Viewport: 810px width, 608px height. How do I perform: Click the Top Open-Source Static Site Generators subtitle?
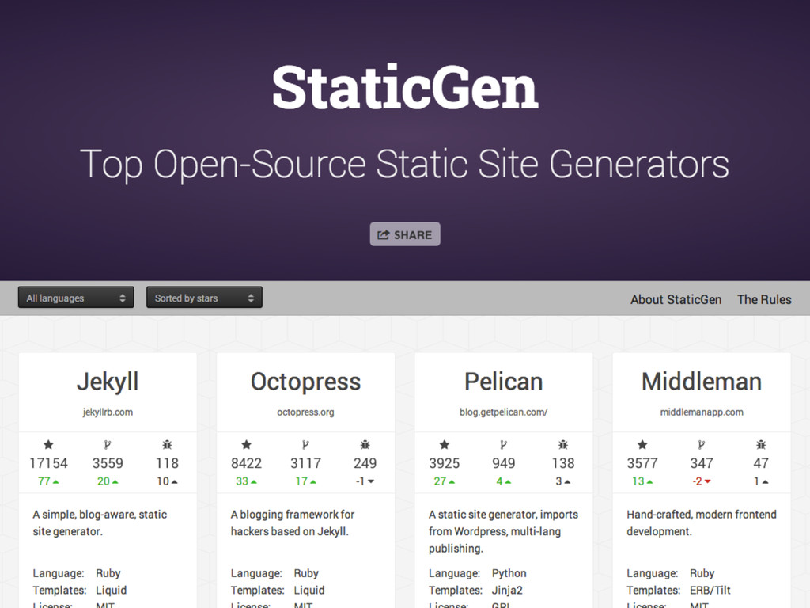tap(404, 165)
